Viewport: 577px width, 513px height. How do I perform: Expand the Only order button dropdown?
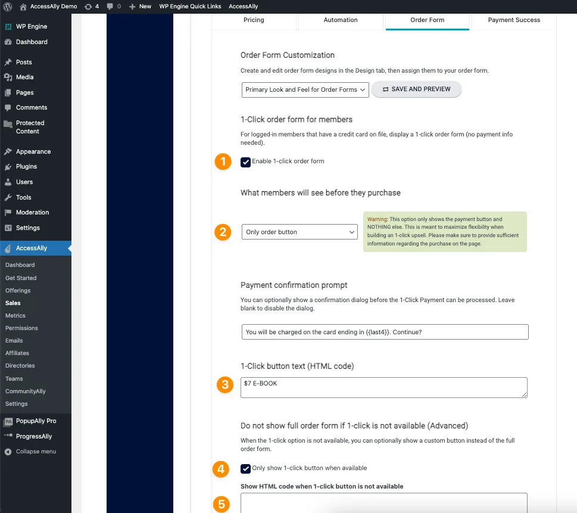click(x=299, y=232)
